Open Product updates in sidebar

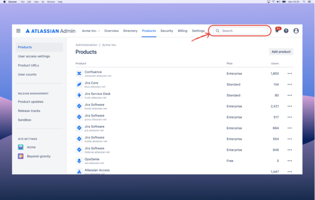(31, 102)
